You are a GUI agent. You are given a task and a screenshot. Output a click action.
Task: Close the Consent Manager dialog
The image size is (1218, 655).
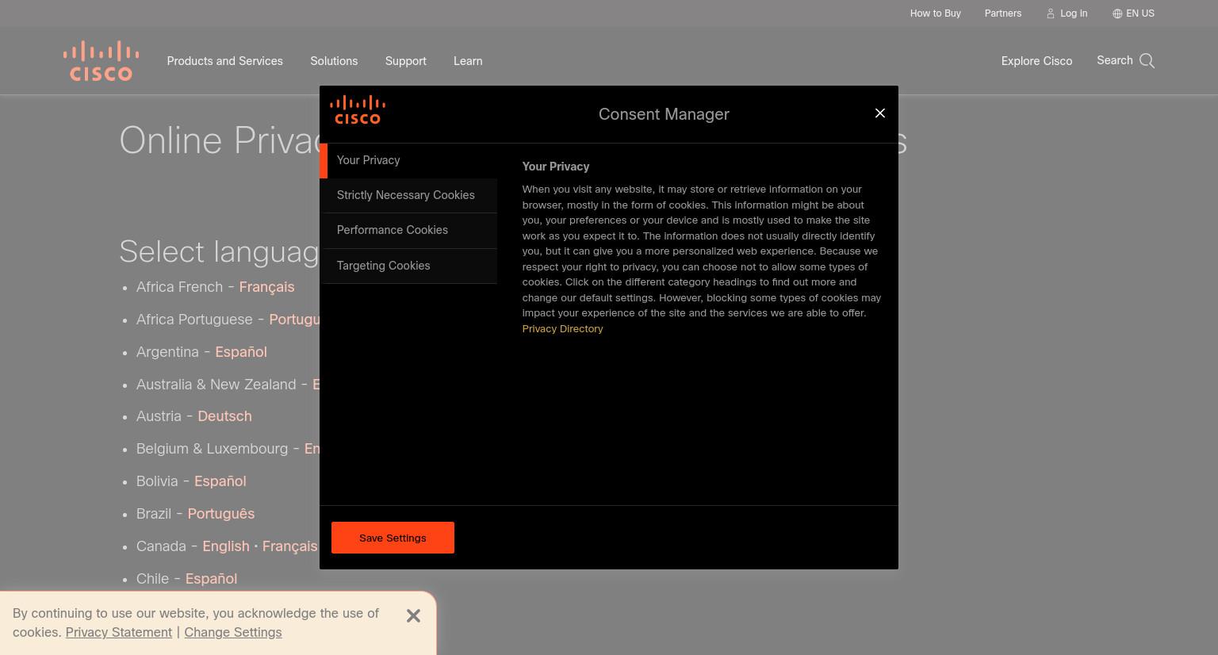click(x=880, y=113)
